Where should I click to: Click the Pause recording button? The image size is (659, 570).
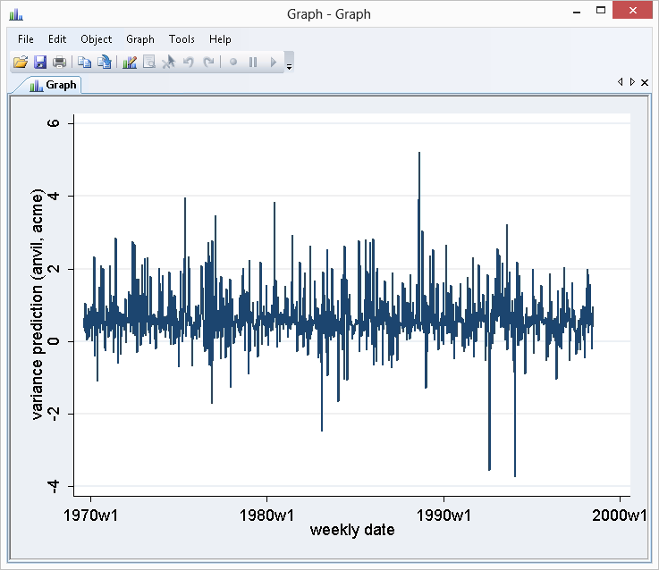(253, 63)
